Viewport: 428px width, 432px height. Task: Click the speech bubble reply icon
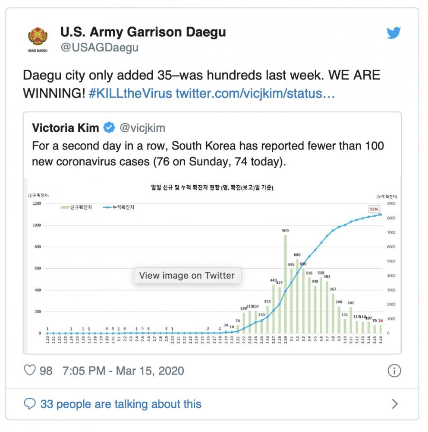point(30,404)
